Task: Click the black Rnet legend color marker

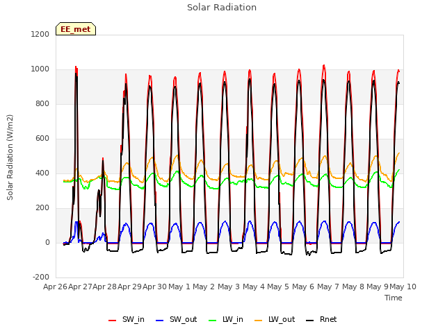Action: point(310,321)
